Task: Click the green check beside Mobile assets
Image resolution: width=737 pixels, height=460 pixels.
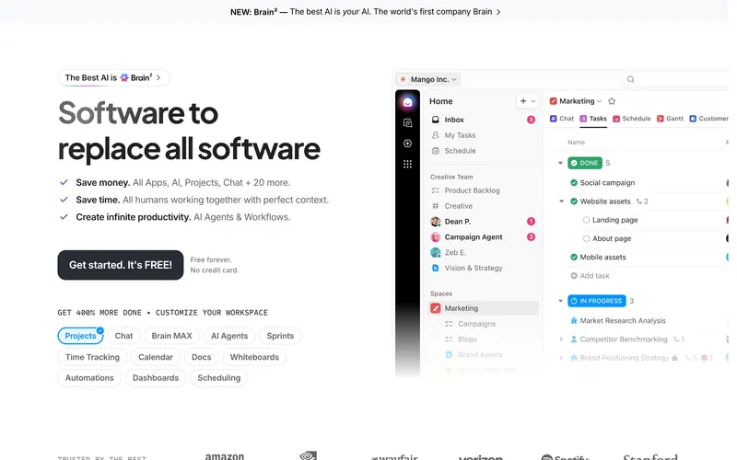Action: pyautogui.click(x=574, y=258)
